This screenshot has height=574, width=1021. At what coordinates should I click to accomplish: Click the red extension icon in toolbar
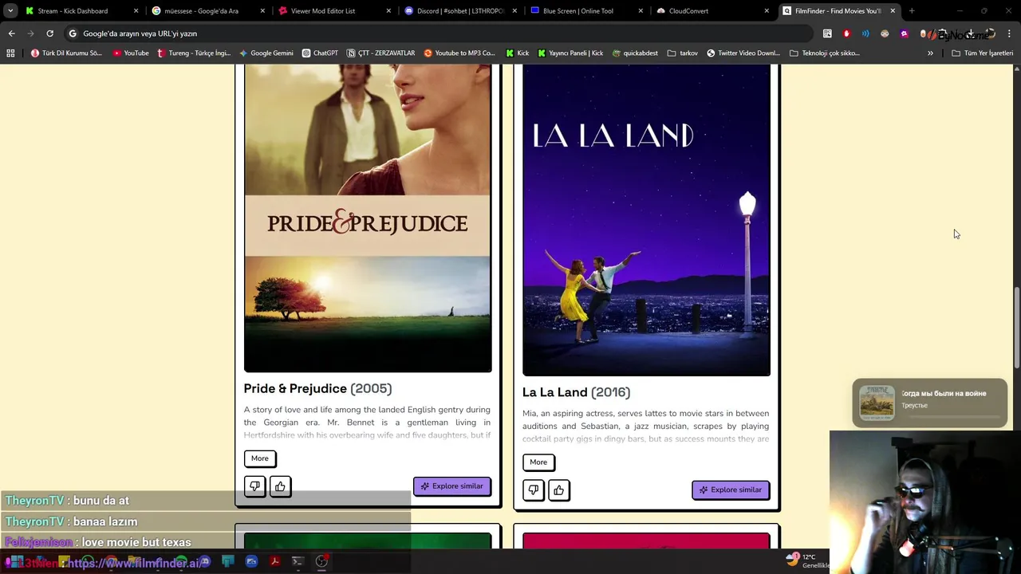point(846,33)
